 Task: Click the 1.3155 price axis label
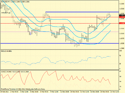click(x=122, y=28)
